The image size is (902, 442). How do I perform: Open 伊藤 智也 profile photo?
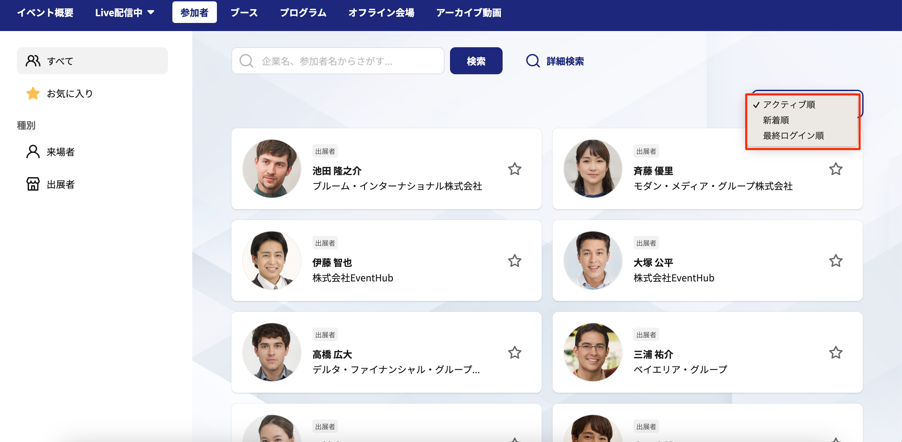pyautogui.click(x=272, y=260)
